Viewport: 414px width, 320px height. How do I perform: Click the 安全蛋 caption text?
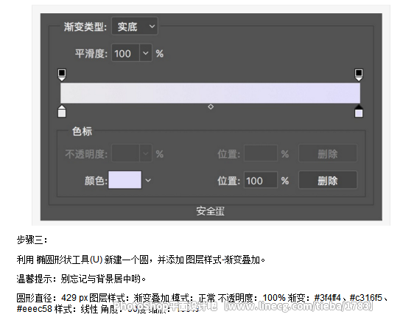pyautogui.click(x=211, y=211)
